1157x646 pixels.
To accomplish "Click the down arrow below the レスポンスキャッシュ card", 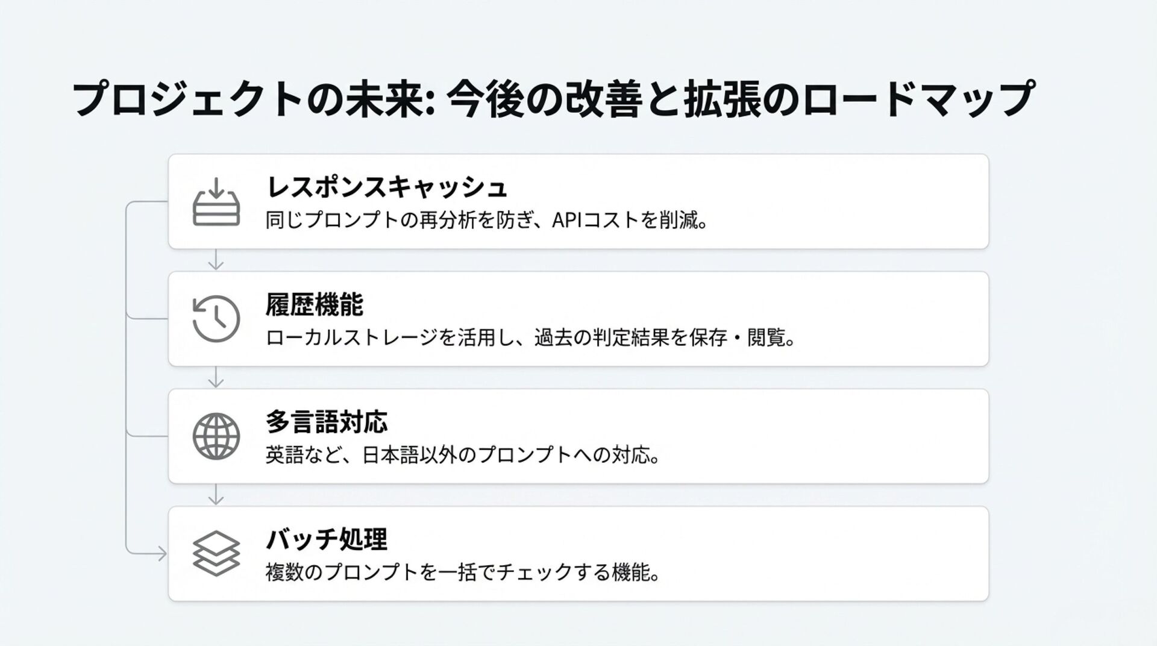I will point(216,259).
